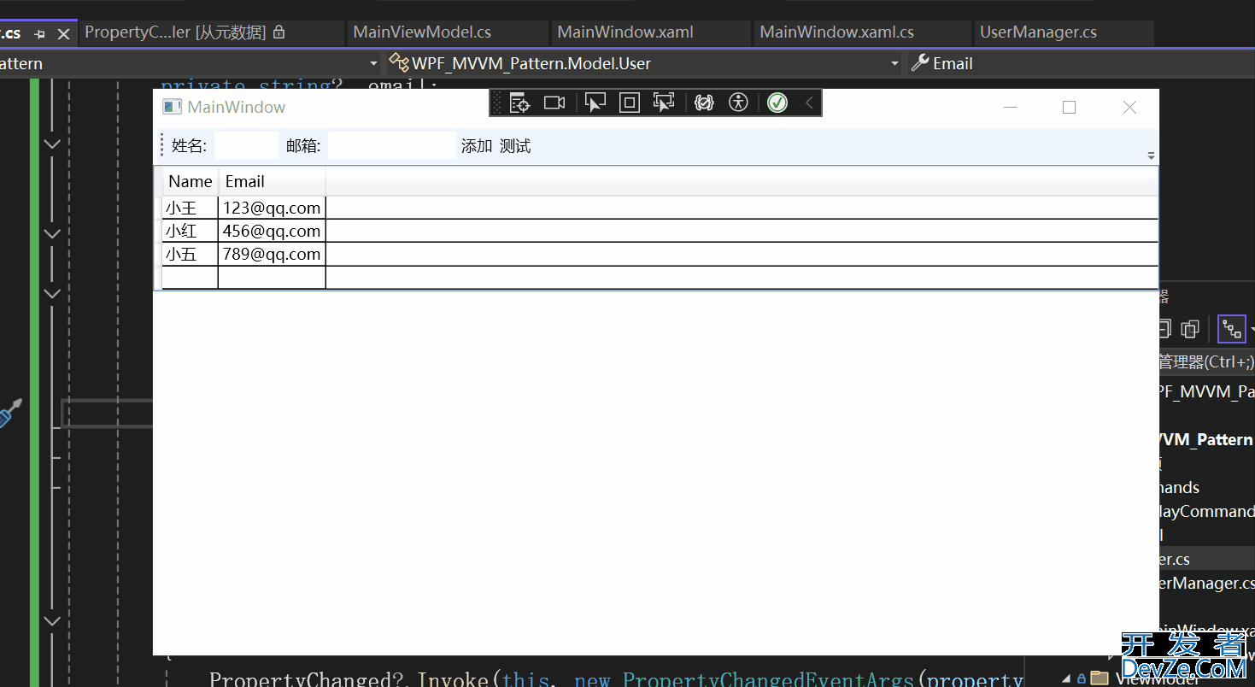
Task: Toggle Display Layout Adorners square icon
Action: 630,103
